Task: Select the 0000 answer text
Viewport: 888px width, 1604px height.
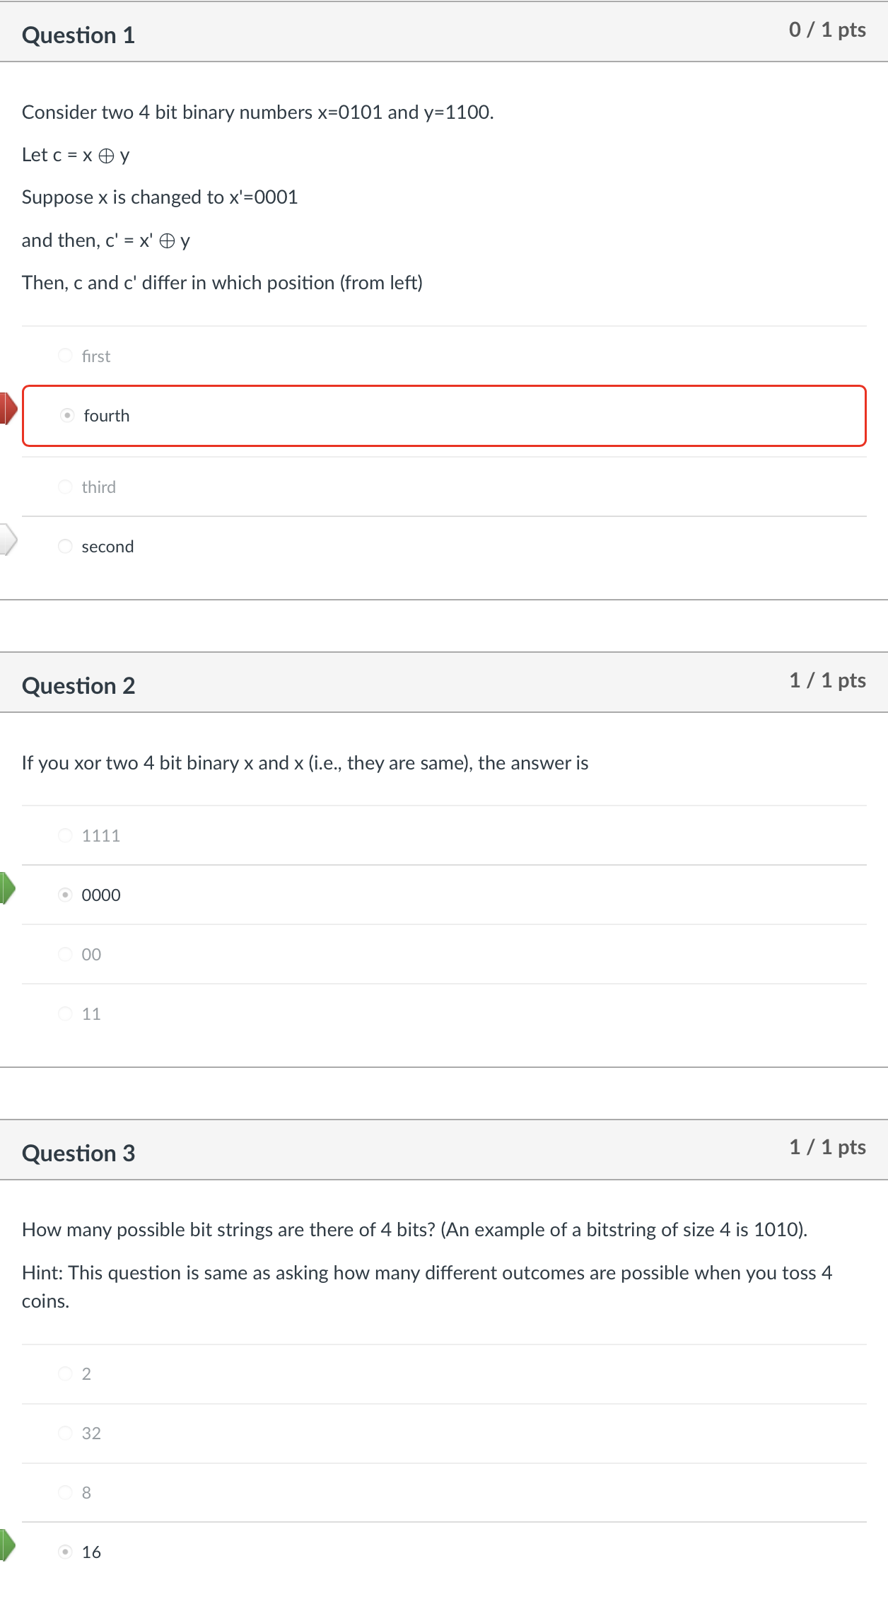Action: pyautogui.click(x=101, y=895)
